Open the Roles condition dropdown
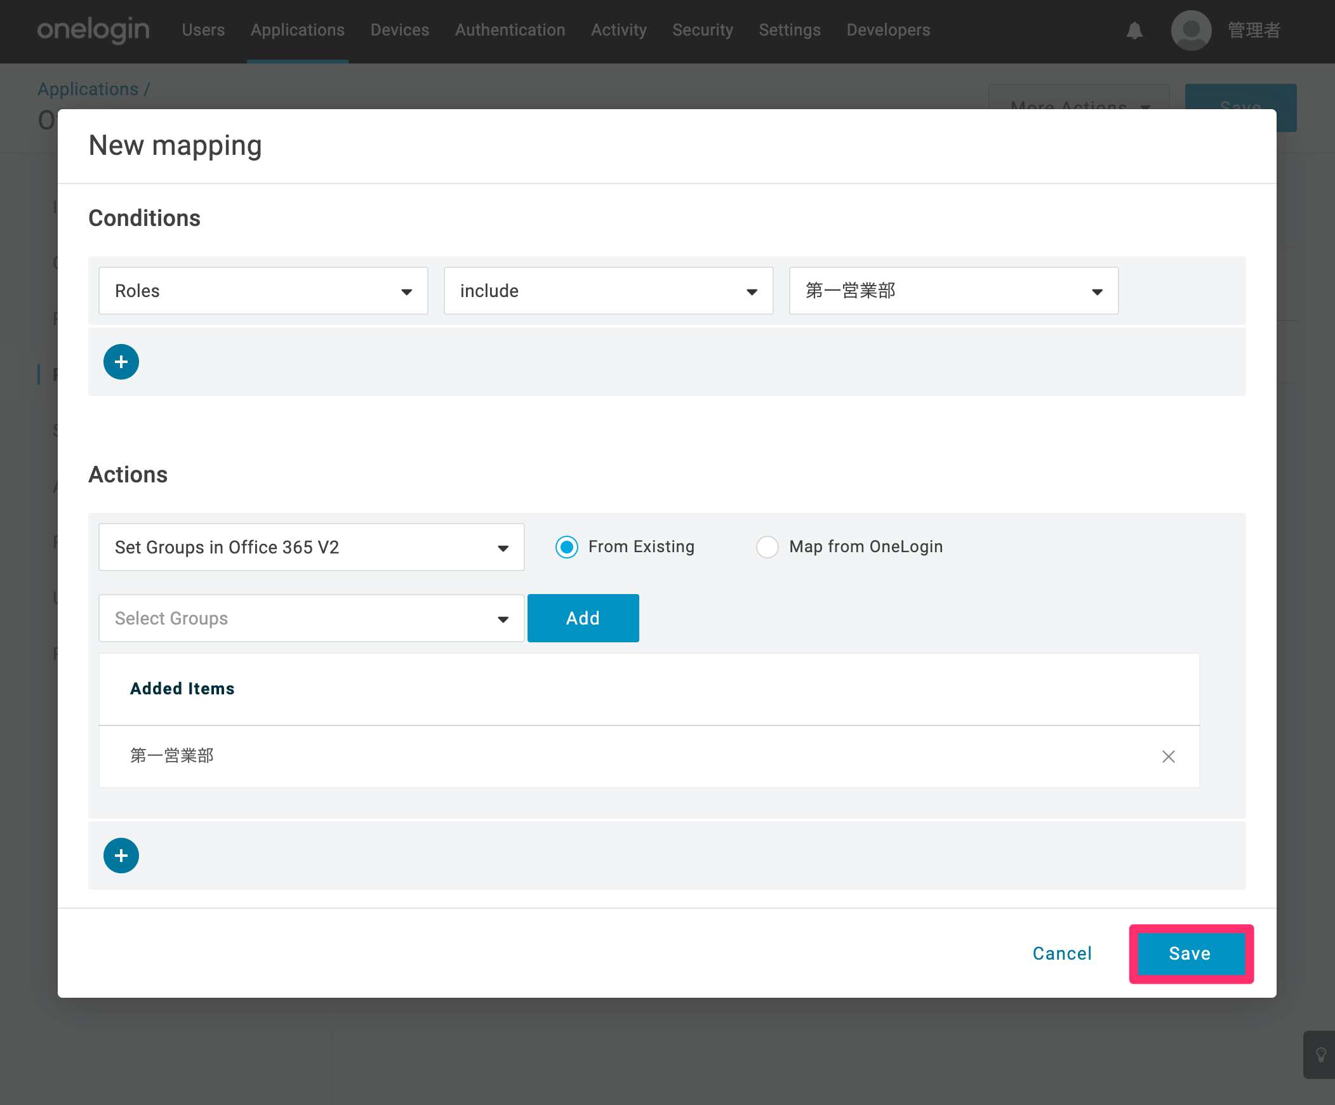 coord(263,291)
